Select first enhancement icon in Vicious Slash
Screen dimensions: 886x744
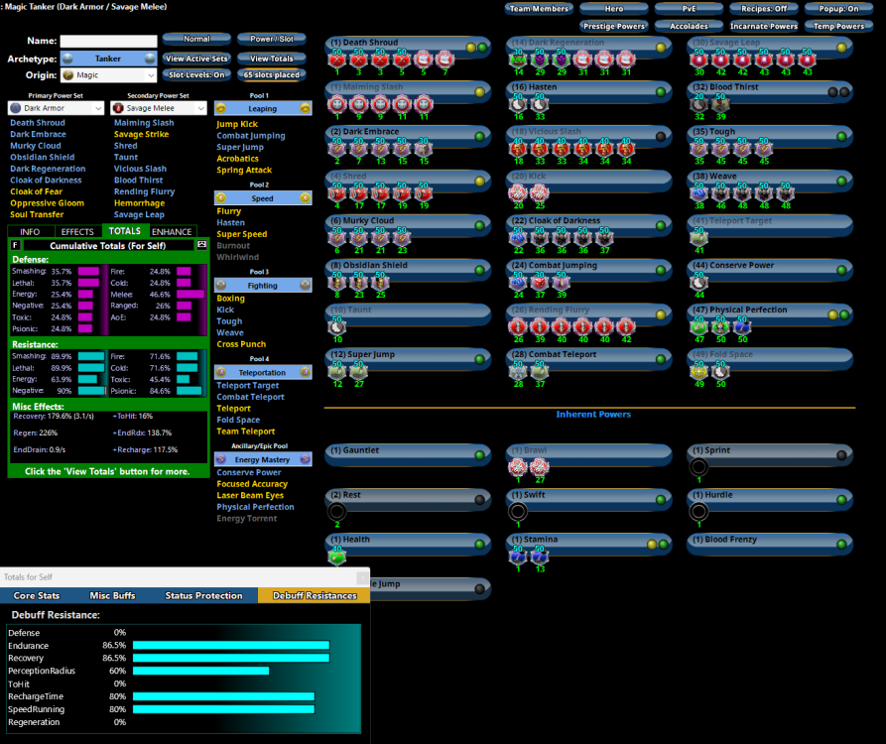point(517,148)
